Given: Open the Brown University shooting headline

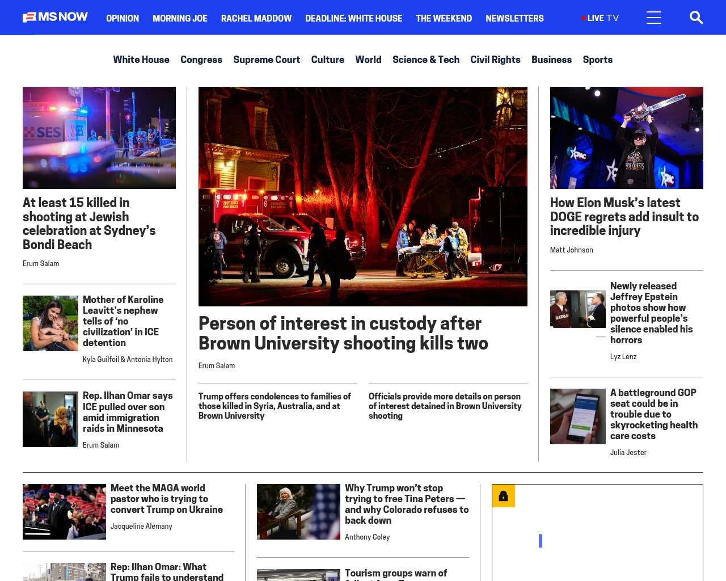Looking at the screenshot, I should coord(343,333).
